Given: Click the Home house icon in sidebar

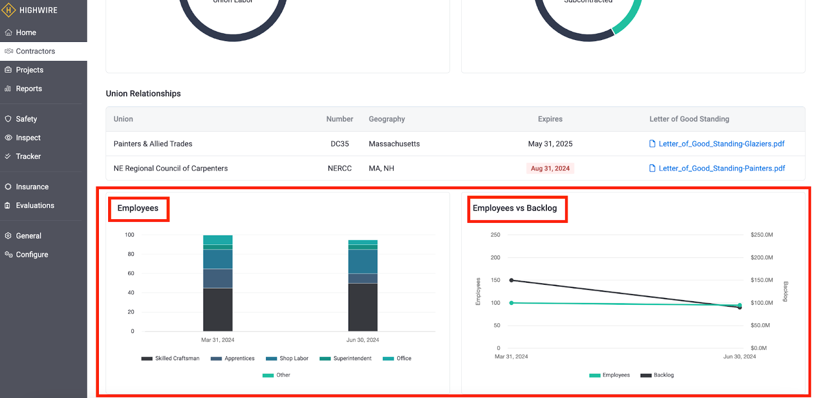Looking at the screenshot, I should pos(8,33).
